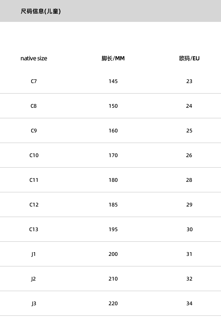The image size is (221, 317).
Task: Select the J3 size row label
Action: (34, 304)
